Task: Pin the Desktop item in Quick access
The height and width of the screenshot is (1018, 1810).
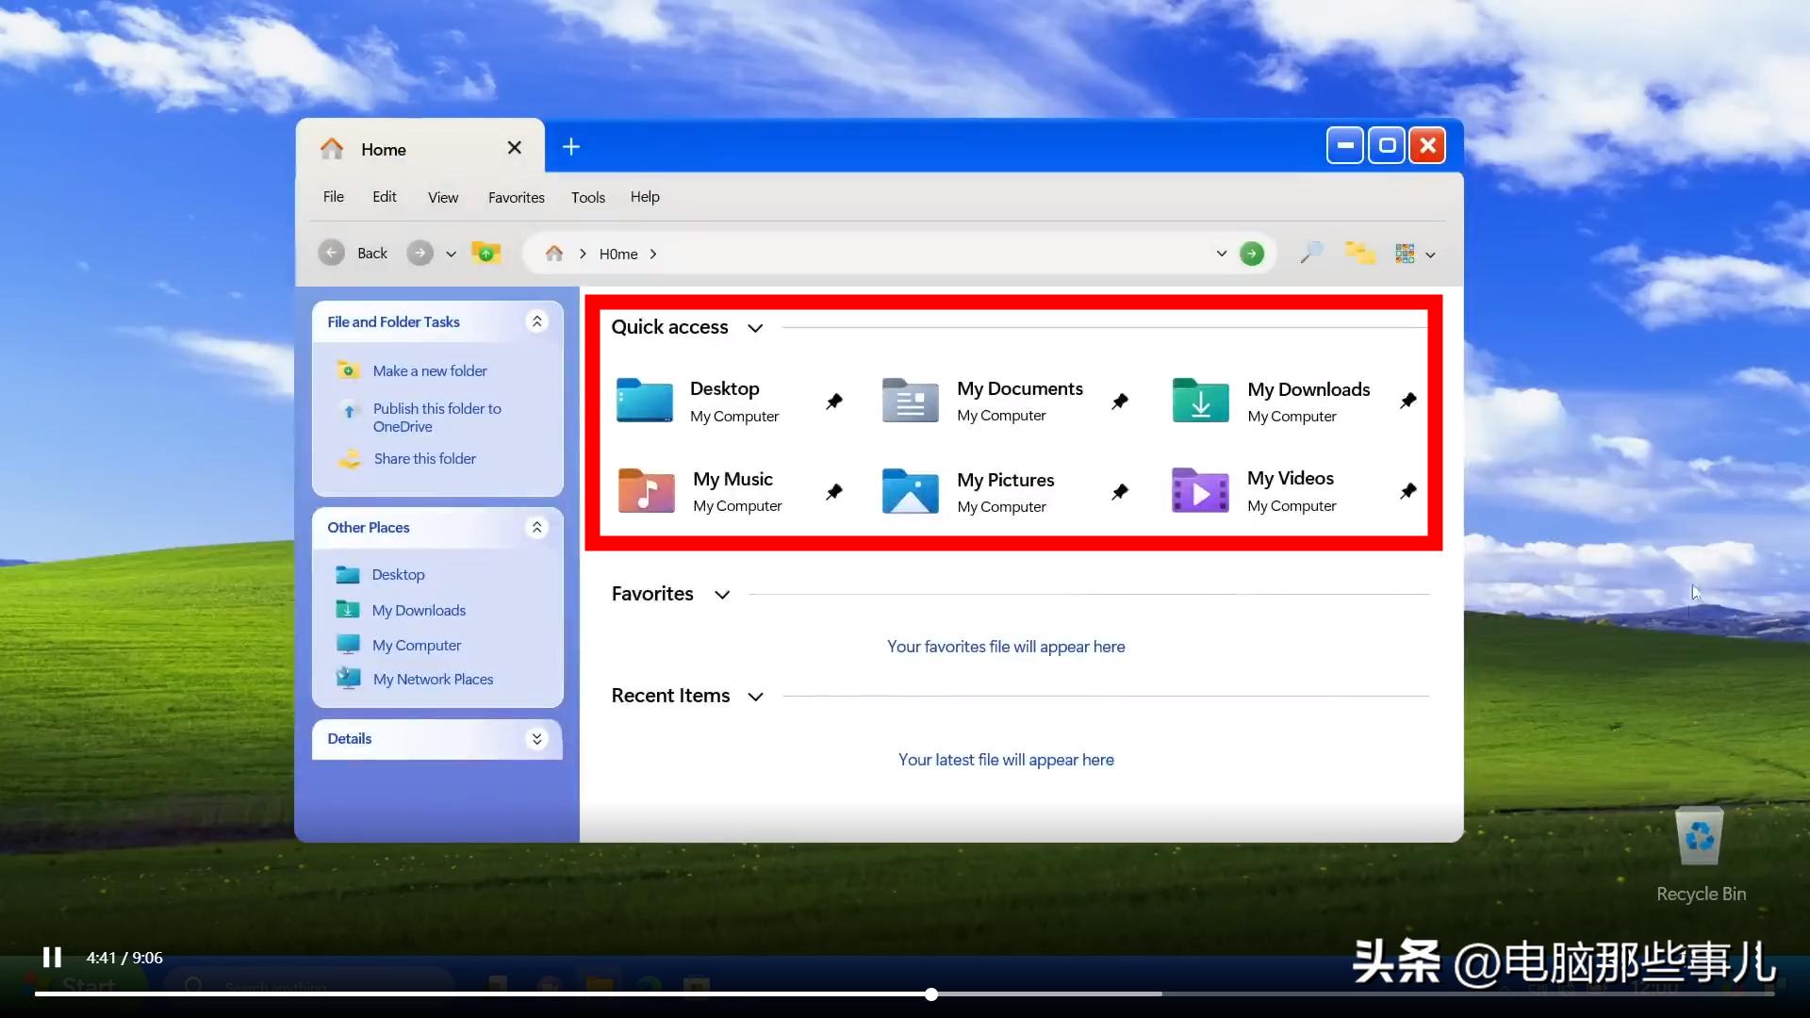Action: (835, 400)
